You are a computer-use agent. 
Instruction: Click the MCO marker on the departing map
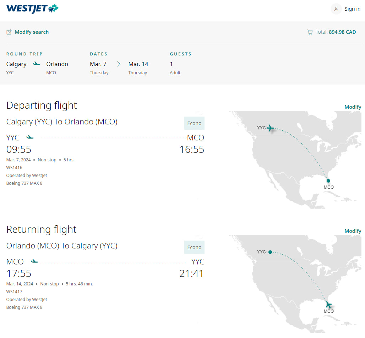coord(328,181)
